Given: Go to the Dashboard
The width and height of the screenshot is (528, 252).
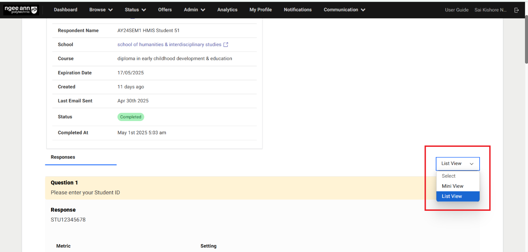Looking at the screenshot, I should click(65, 10).
